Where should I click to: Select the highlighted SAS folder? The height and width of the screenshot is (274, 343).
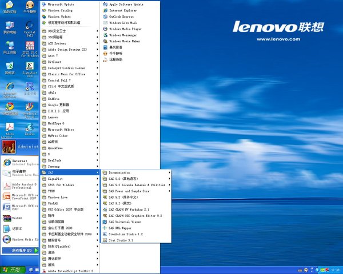(x=70, y=172)
